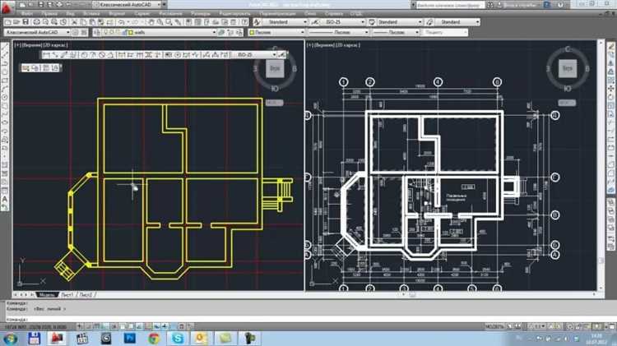The width and height of the screenshot is (617, 346).
Task: Click the AutoCAD application logo button
Action: [x=7, y=7]
